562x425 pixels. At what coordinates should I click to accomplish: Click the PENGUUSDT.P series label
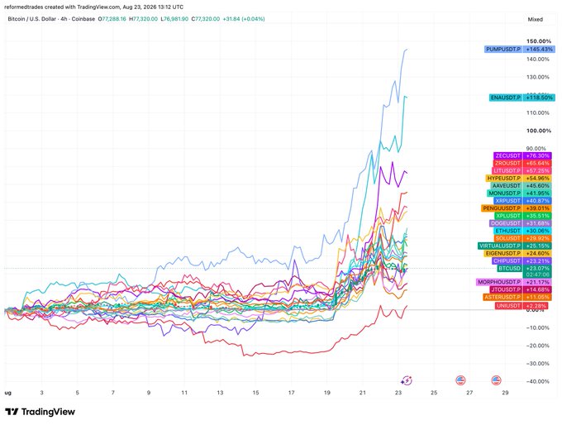point(502,208)
